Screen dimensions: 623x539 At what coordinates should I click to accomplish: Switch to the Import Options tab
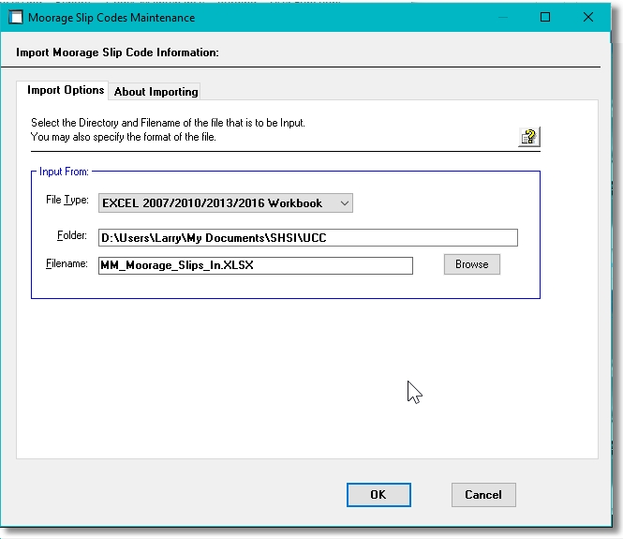click(65, 91)
